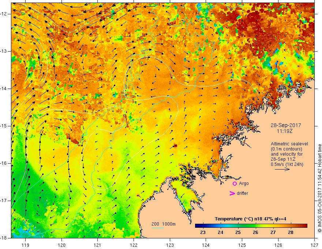This screenshot has width=322, height=249.
Task: Click the -17 latitude axis label
Action: (4, 201)
